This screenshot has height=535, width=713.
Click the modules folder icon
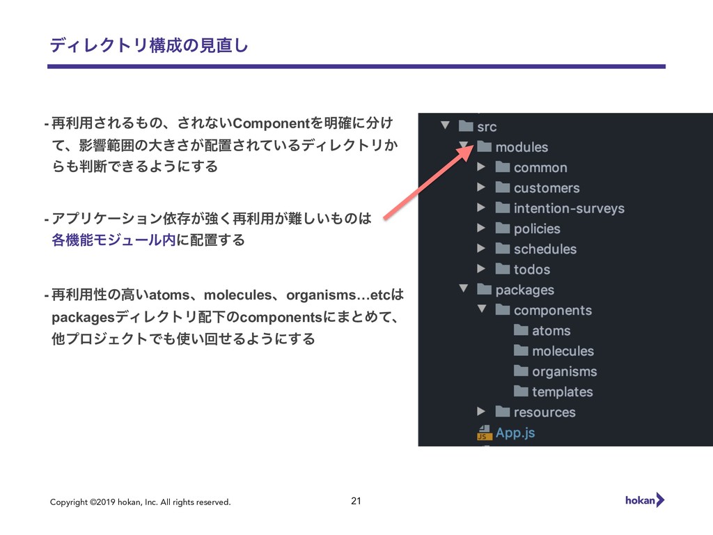point(485,146)
